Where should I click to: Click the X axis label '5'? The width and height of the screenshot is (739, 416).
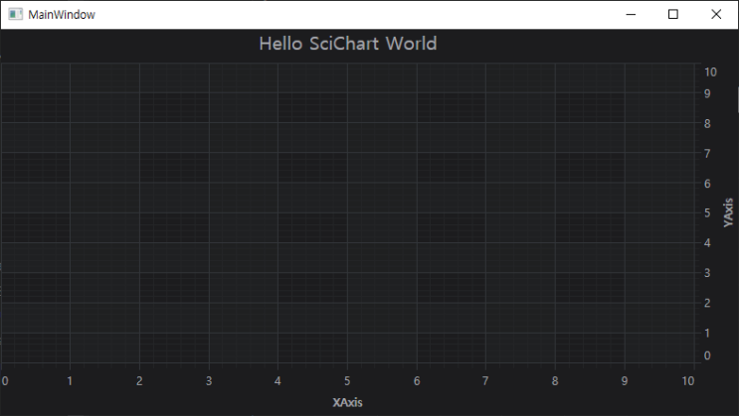click(x=347, y=380)
